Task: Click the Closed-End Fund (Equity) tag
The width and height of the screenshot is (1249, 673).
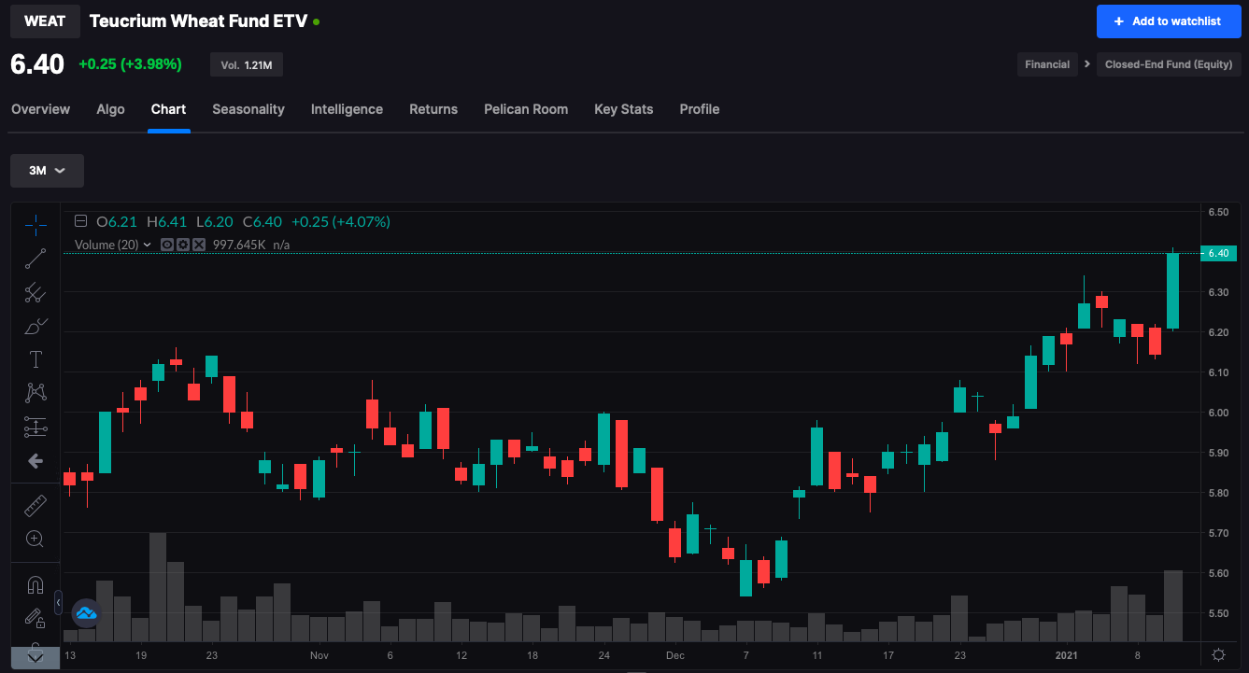Action: [x=1169, y=64]
